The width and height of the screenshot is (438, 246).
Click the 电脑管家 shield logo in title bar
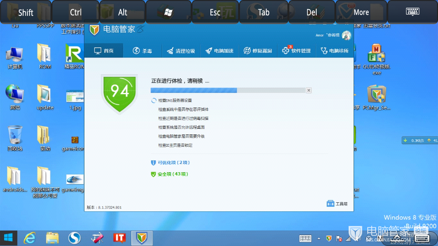click(94, 30)
